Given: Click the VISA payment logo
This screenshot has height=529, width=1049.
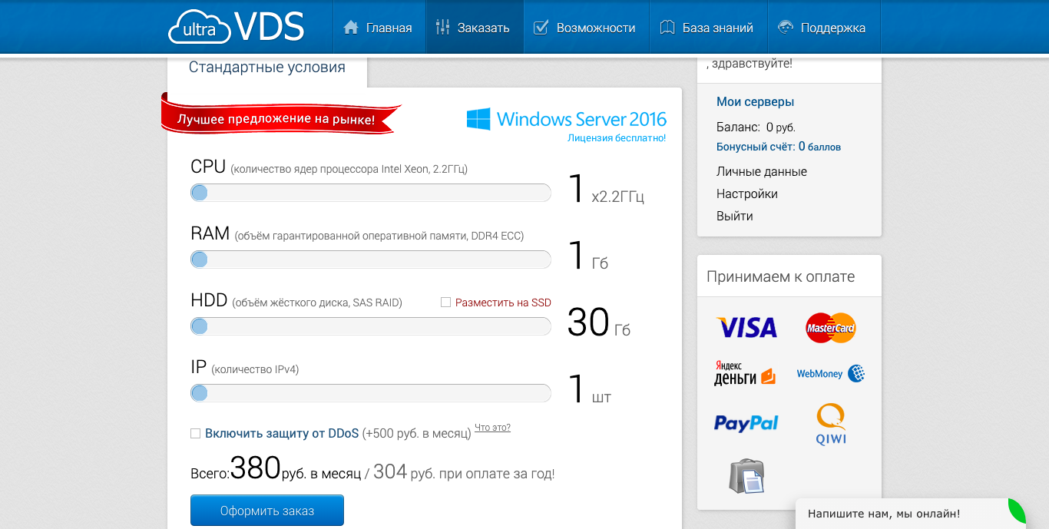Looking at the screenshot, I should point(746,328).
